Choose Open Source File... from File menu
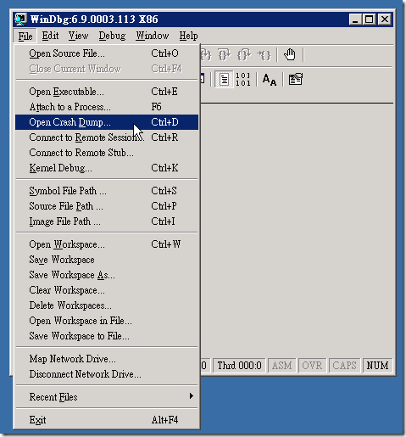Viewport: 406px width, 437px height. pyautogui.click(x=107, y=53)
